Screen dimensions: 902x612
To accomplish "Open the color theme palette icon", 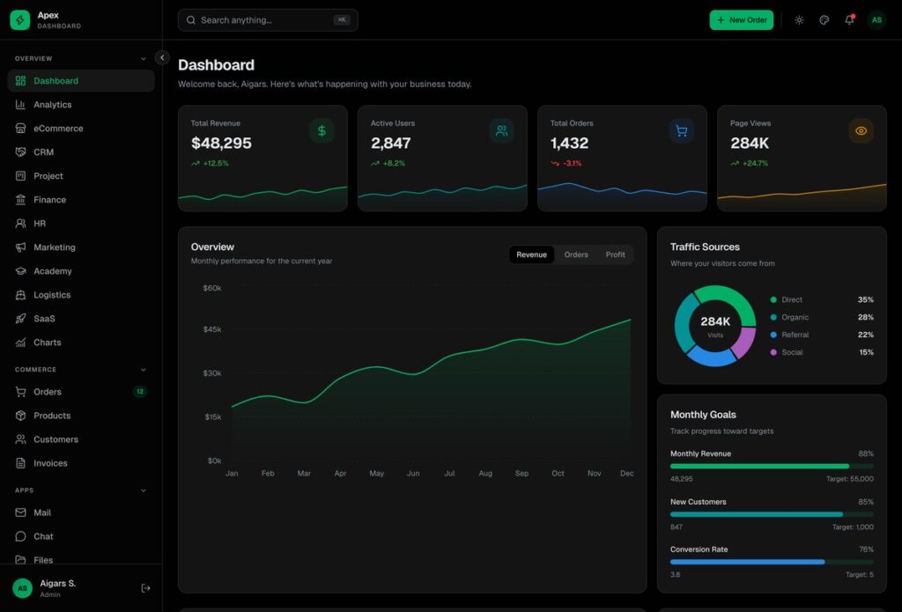I will [824, 20].
